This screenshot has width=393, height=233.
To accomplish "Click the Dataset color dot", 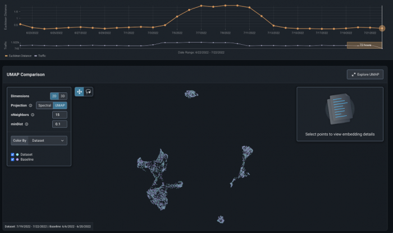I will point(17,155).
